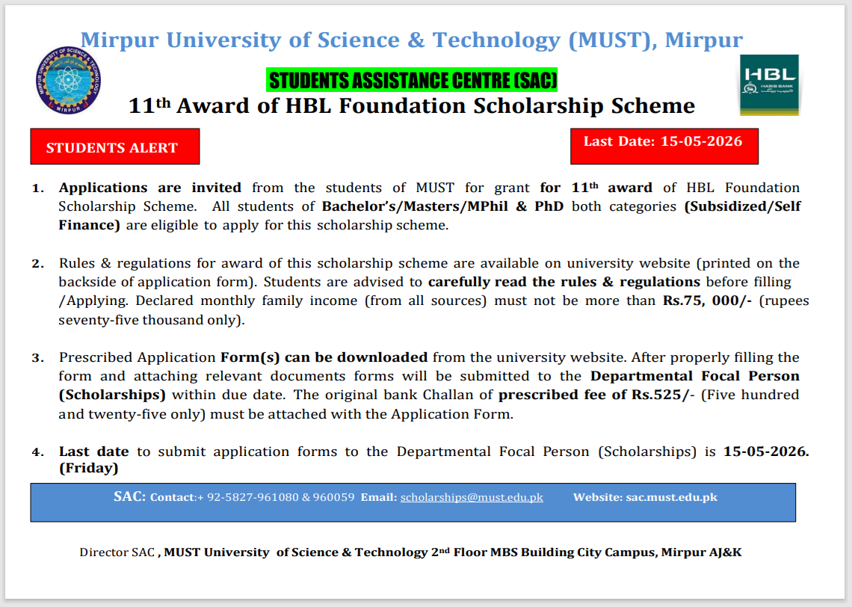Click the HBL bank logo

pyautogui.click(x=769, y=84)
